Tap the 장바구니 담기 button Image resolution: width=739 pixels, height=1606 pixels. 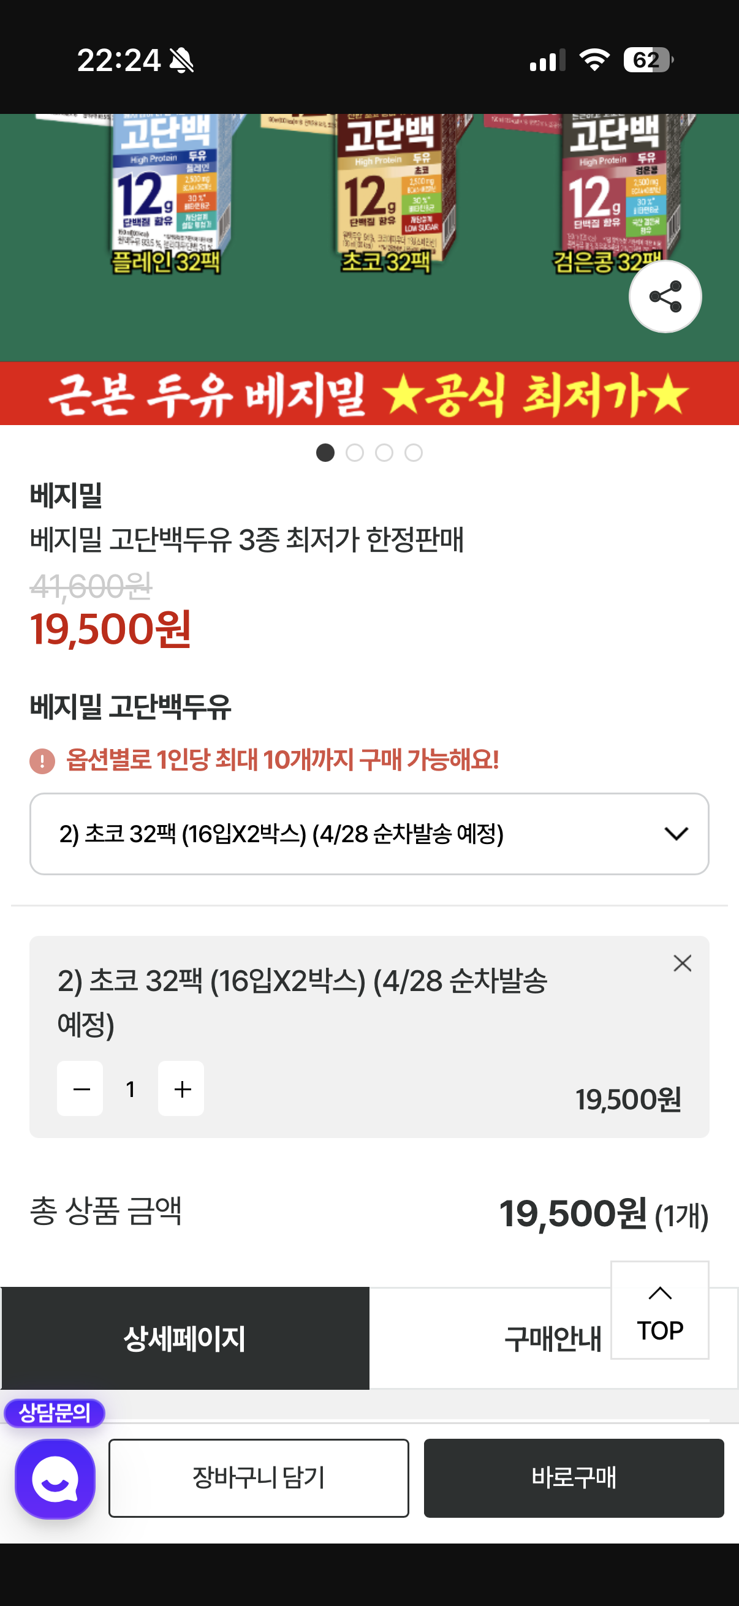258,1477
